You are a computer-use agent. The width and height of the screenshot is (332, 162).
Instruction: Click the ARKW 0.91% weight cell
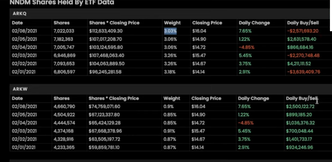169,131
